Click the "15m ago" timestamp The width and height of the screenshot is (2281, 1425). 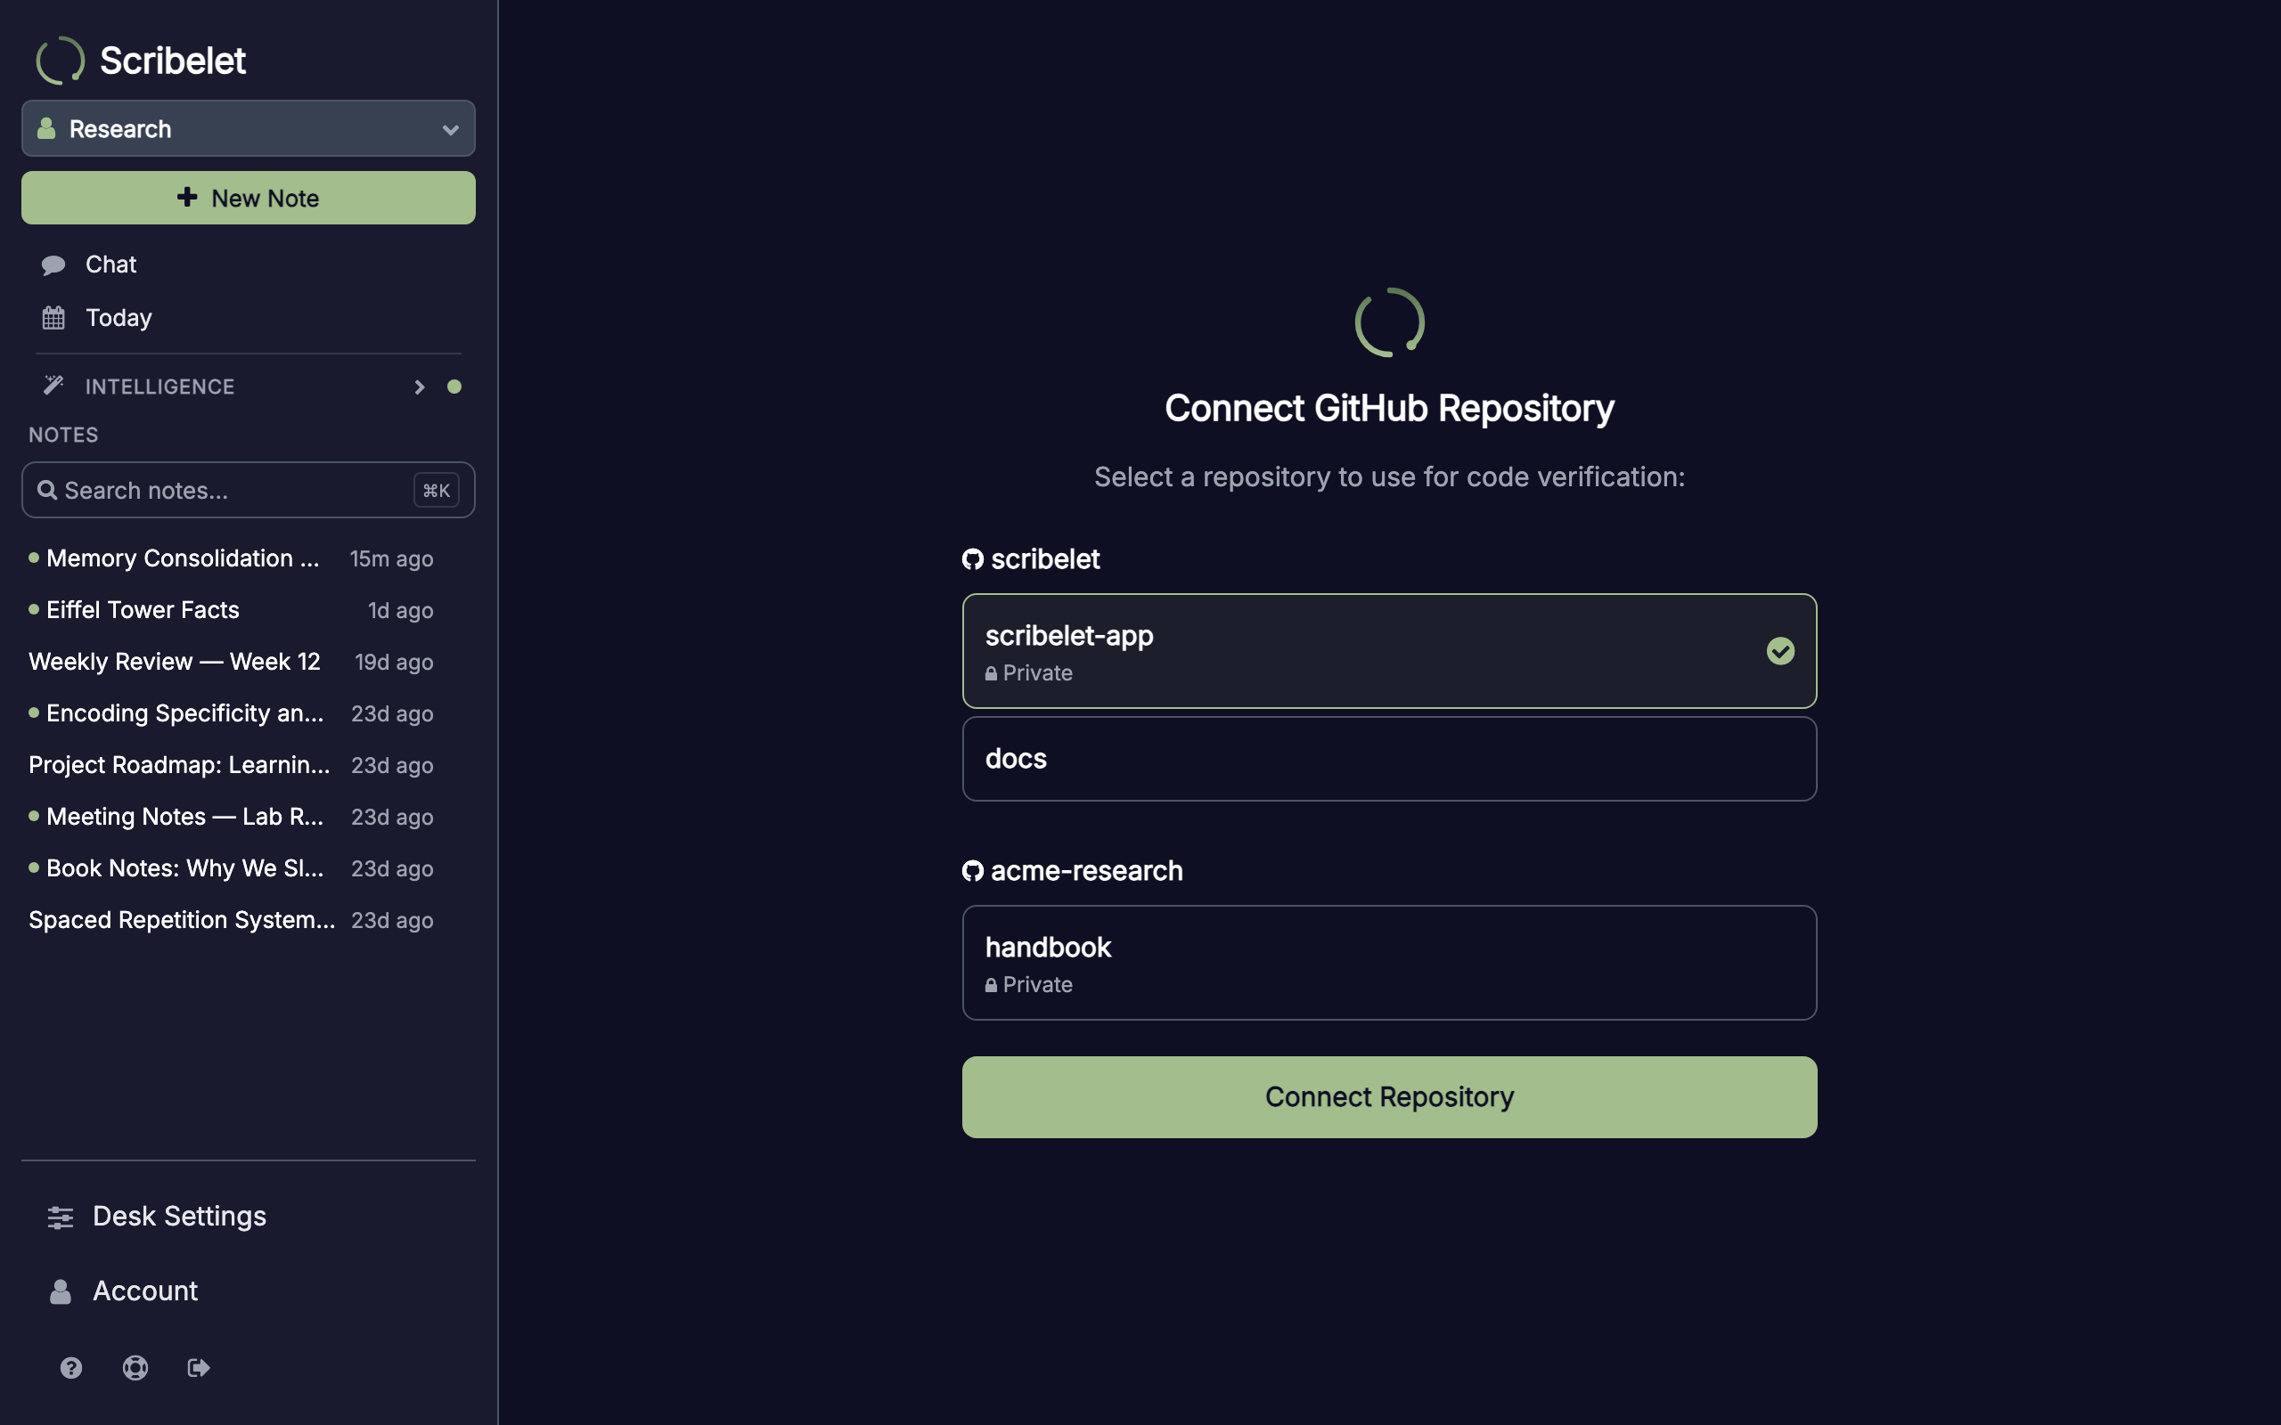click(x=391, y=559)
